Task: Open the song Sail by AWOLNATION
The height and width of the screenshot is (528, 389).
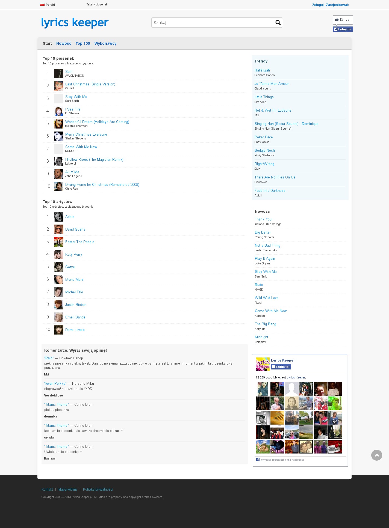Action: pyautogui.click(x=68, y=72)
